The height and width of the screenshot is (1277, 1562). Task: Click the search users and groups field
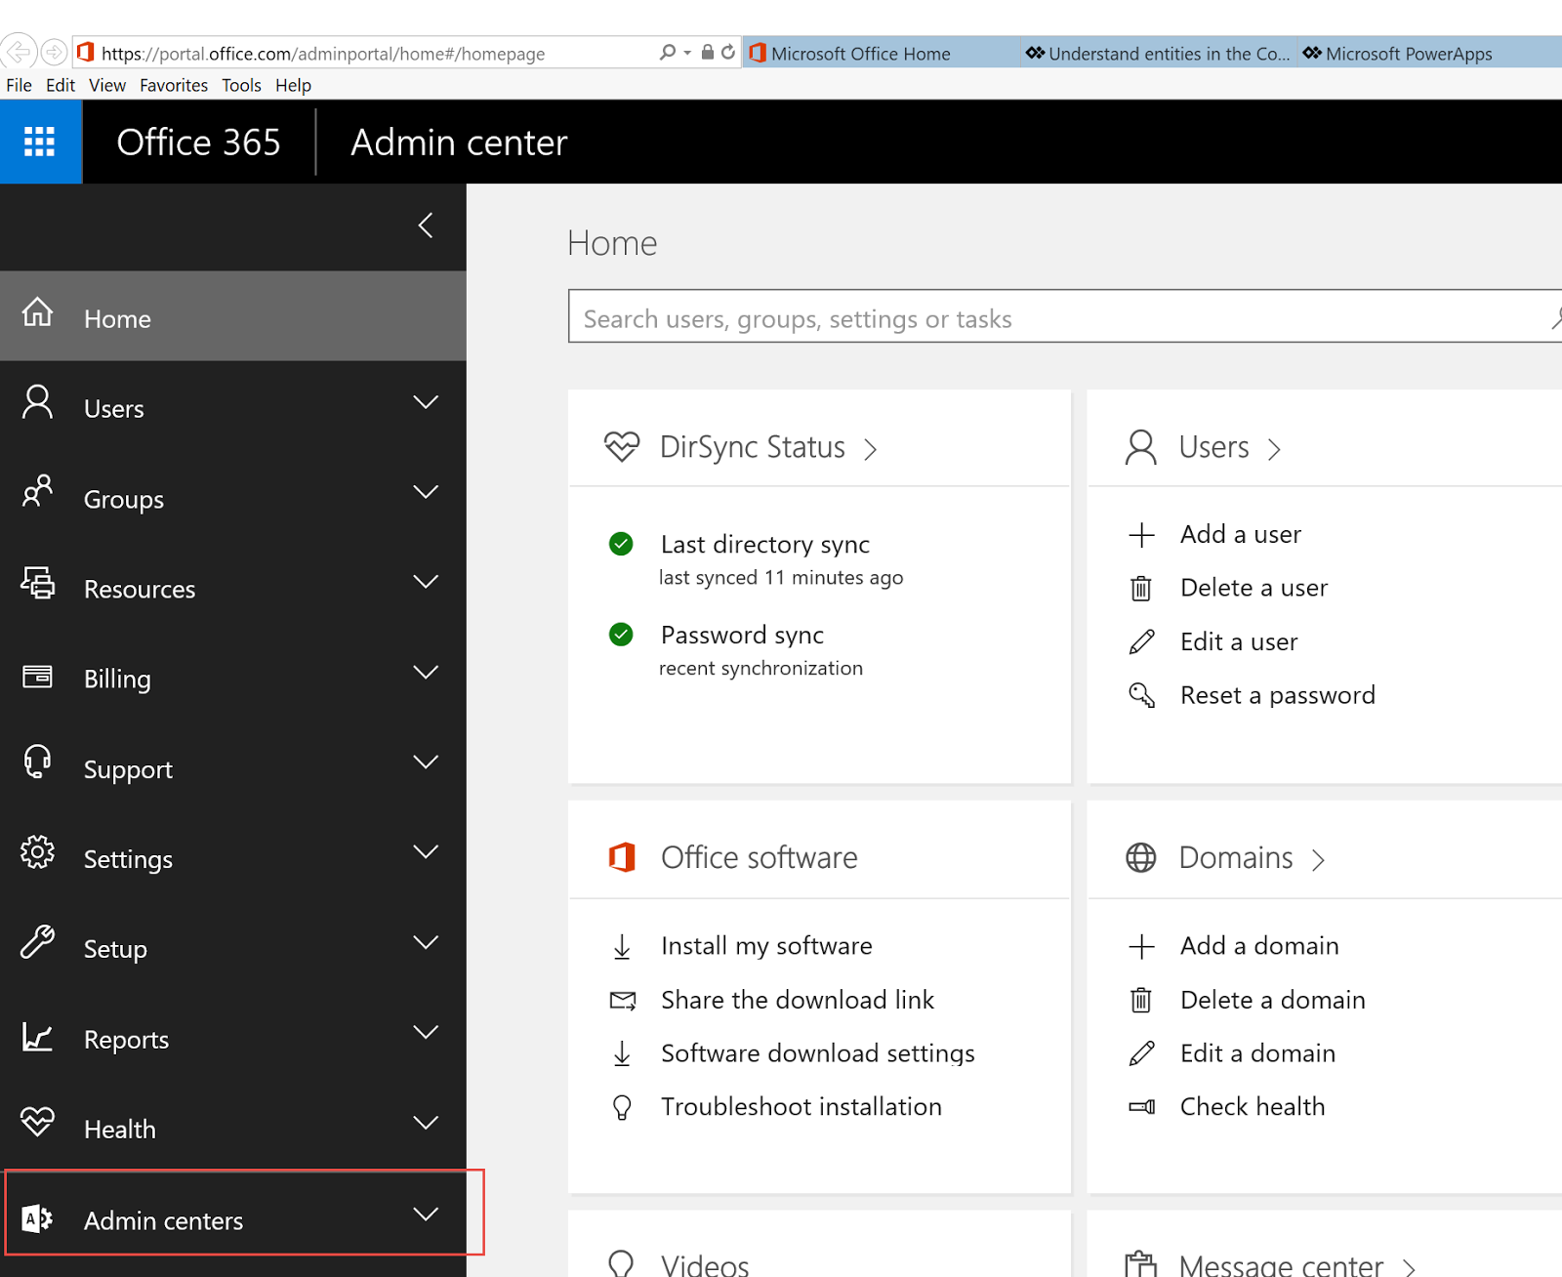click(x=1054, y=318)
